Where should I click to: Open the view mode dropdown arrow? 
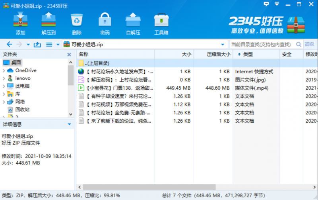[58, 45]
